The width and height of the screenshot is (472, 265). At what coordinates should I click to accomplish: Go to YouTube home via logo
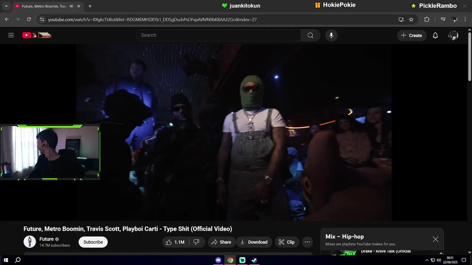coord(37,35)
